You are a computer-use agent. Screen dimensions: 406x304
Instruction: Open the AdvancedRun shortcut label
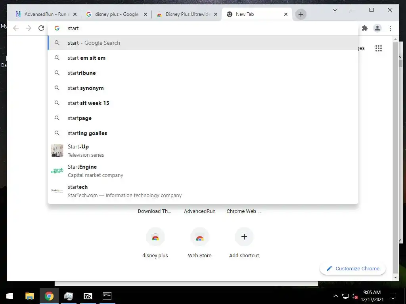pyautogui.click(x=200, y=211)
